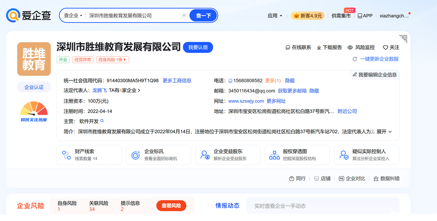
Task: Click 附近公司 link
Action: tap(347, 111)
